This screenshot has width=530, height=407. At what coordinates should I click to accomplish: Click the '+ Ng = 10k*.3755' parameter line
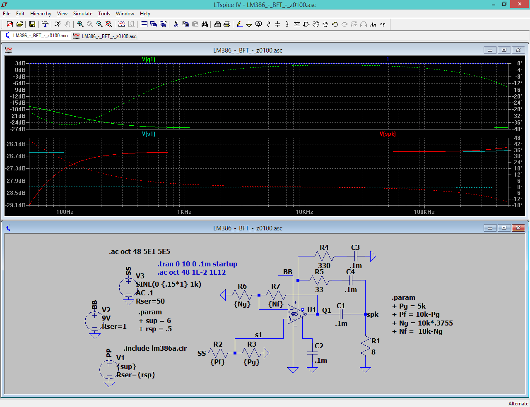(422, 323)
